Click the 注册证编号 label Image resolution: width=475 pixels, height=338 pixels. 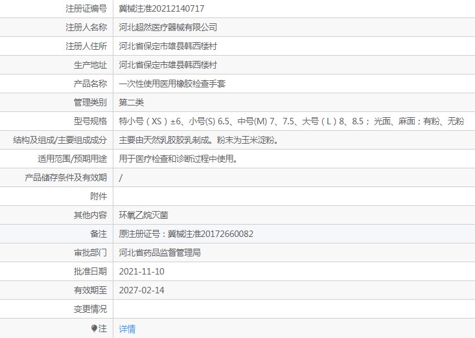coord(86,8)
